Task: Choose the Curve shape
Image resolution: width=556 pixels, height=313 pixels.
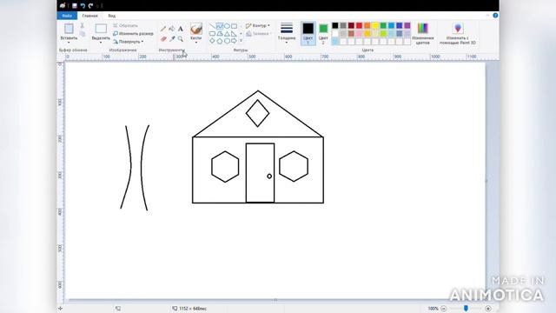Action: [x=220, y=26]
